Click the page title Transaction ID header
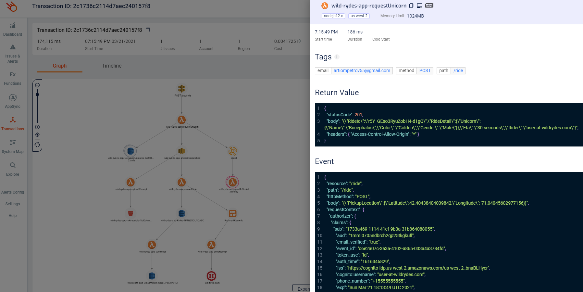 pos(91,6)
